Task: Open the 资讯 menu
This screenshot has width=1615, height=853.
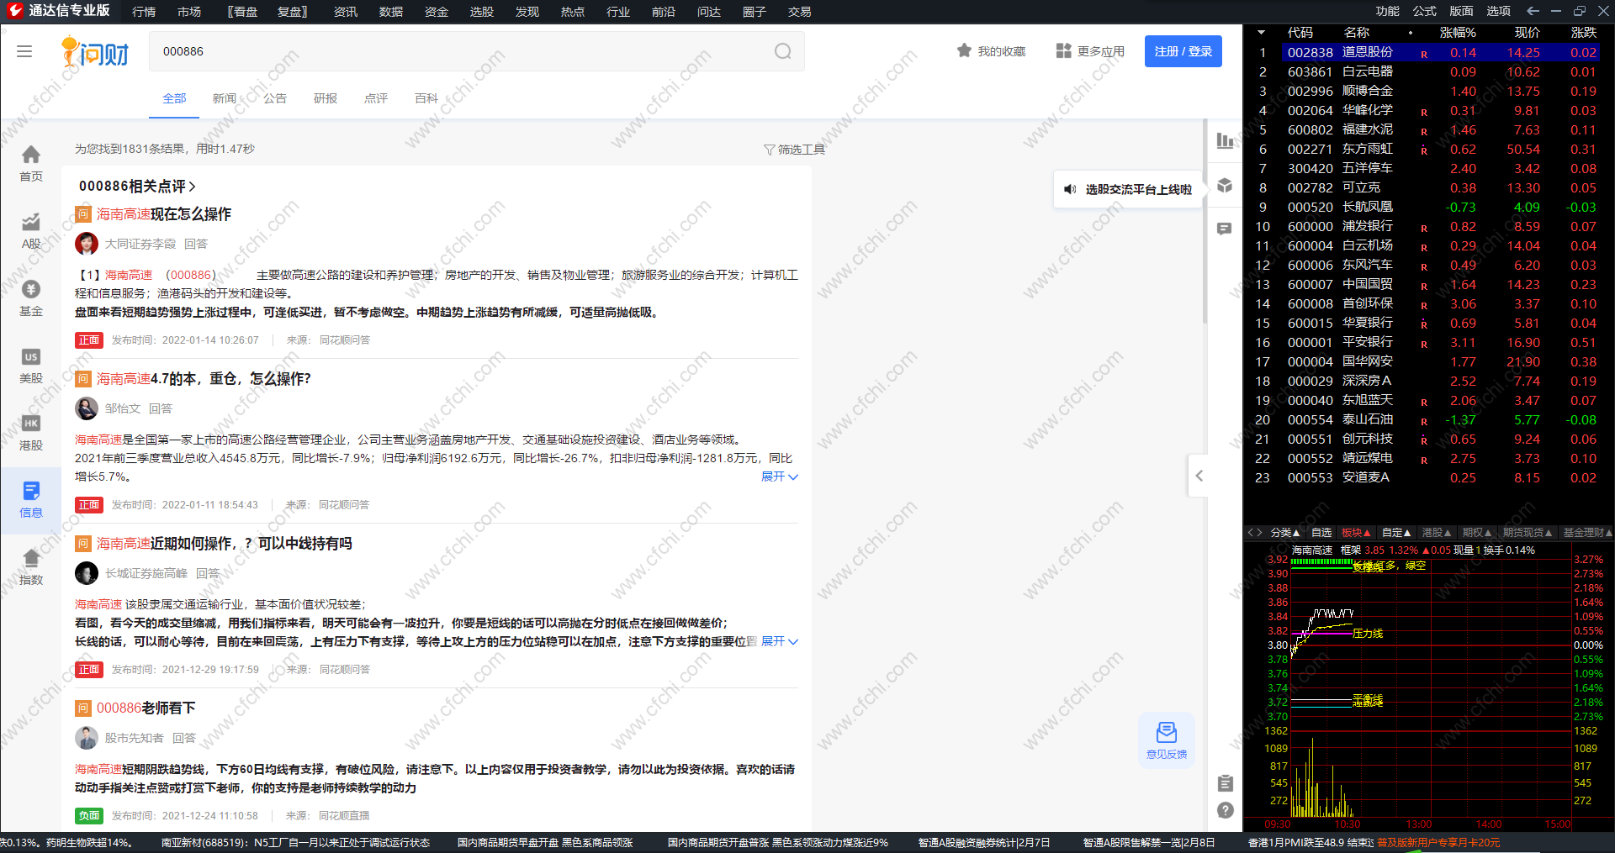Action: tap(346, 12)
